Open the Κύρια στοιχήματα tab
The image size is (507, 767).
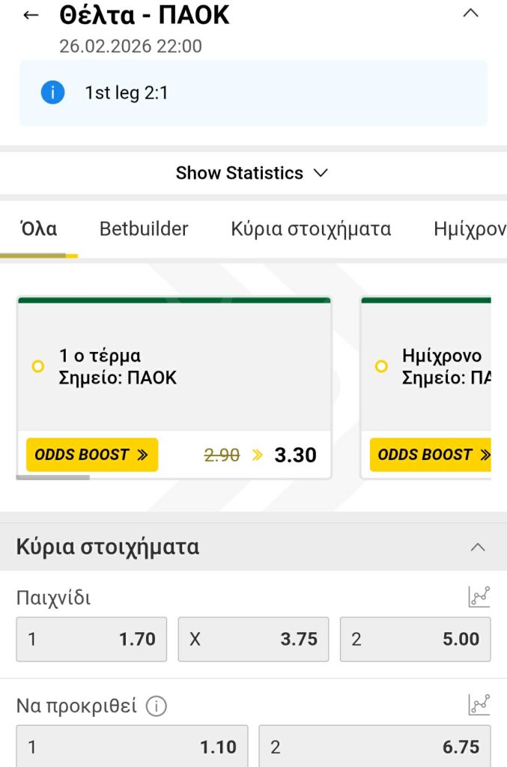click(310, 229)
